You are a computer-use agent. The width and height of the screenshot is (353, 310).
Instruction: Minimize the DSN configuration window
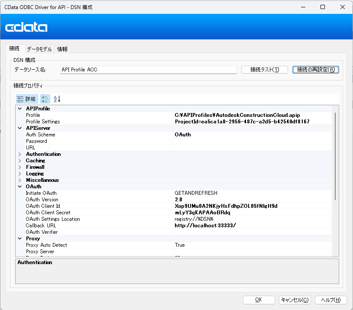point(303,7)
